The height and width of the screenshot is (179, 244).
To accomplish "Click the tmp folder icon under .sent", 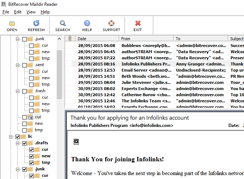I will click(37, 85).
